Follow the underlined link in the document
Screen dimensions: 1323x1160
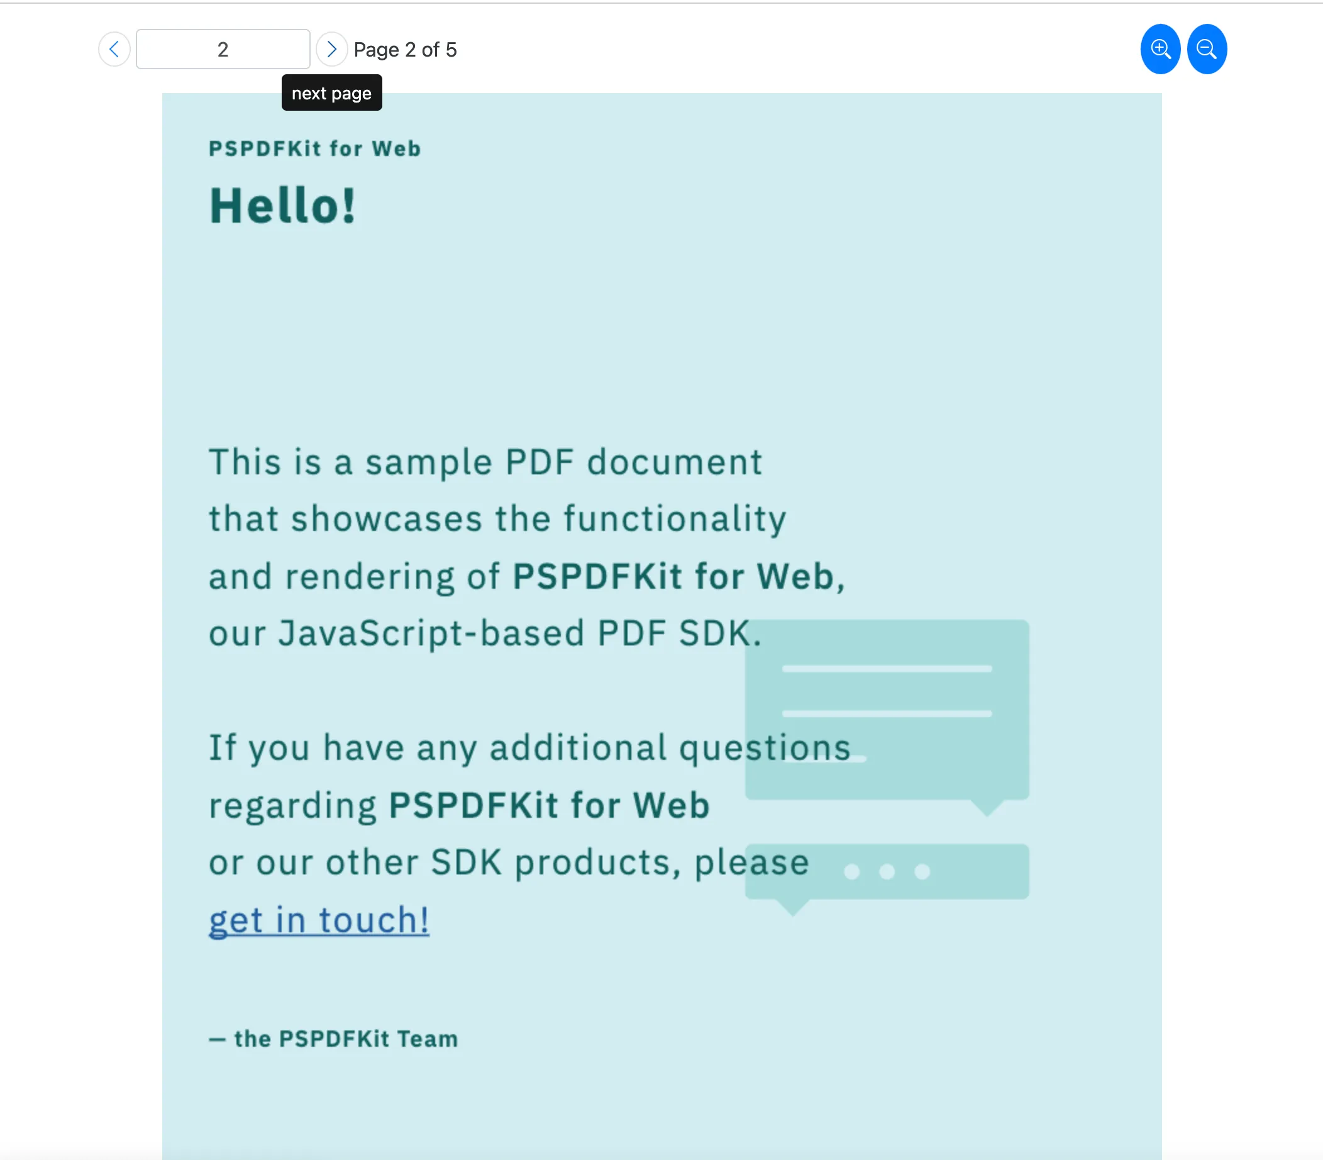[318, 919]
